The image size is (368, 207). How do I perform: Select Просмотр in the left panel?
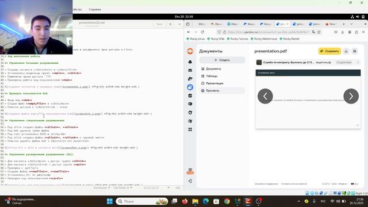coord(222,91)
